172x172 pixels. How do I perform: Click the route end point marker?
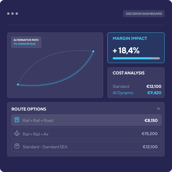coord(93,51)
